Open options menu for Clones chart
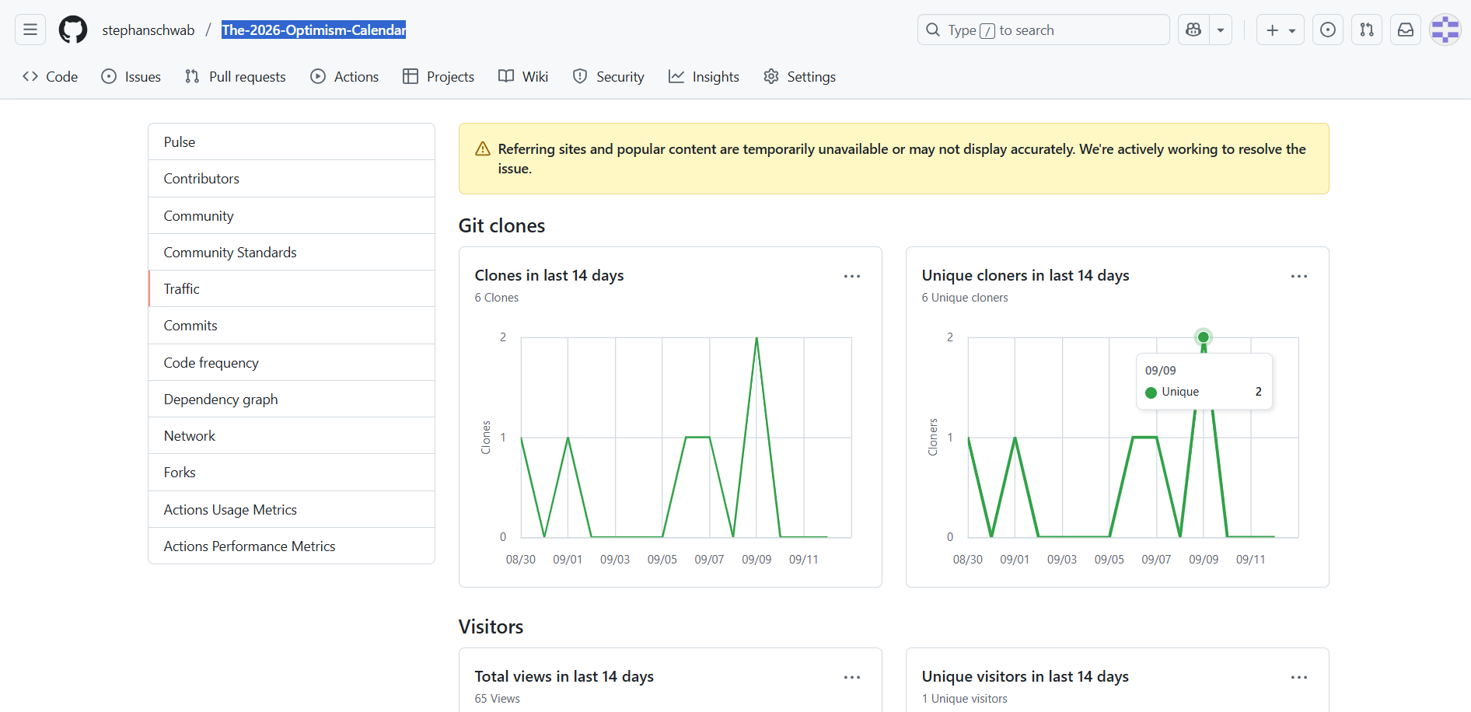The width and height of the screenshot is (1471, 712). 852,276
